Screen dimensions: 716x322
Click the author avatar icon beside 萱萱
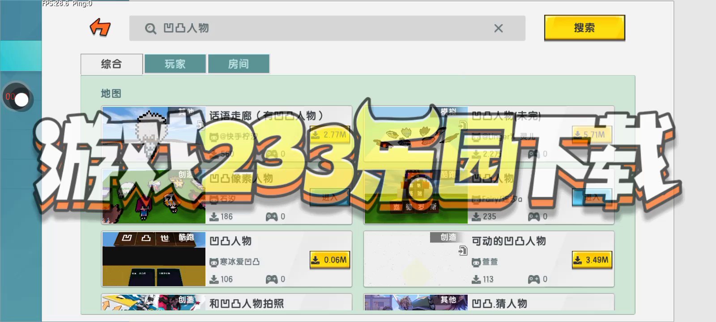[x=476, y=262]
